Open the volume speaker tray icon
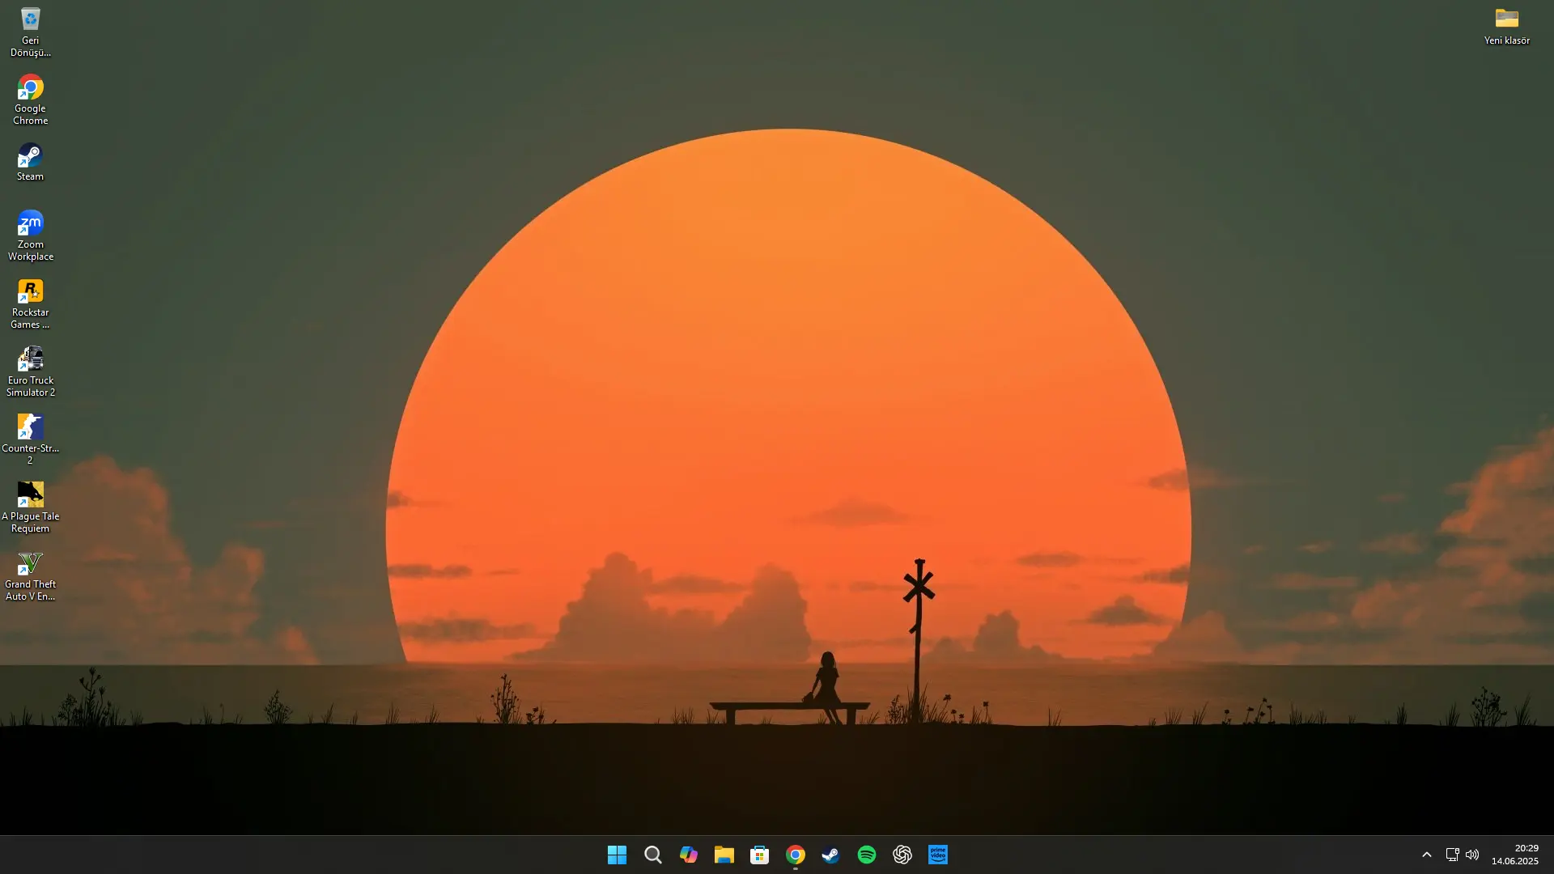Viewport: 1554px width, 874px height. 1472,855
